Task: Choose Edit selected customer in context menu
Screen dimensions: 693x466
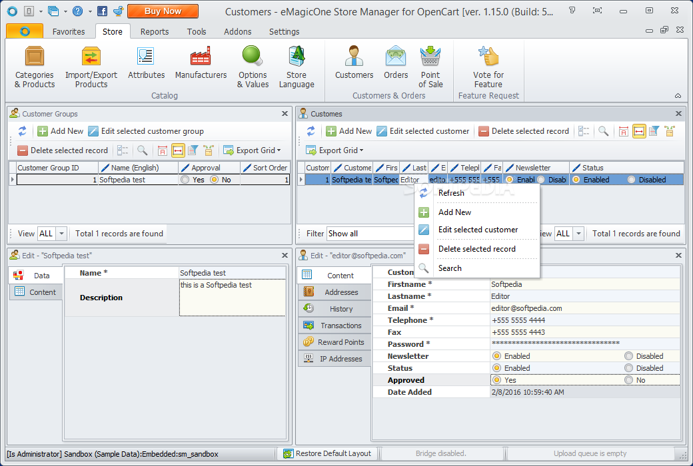Action: coord(477,230)
